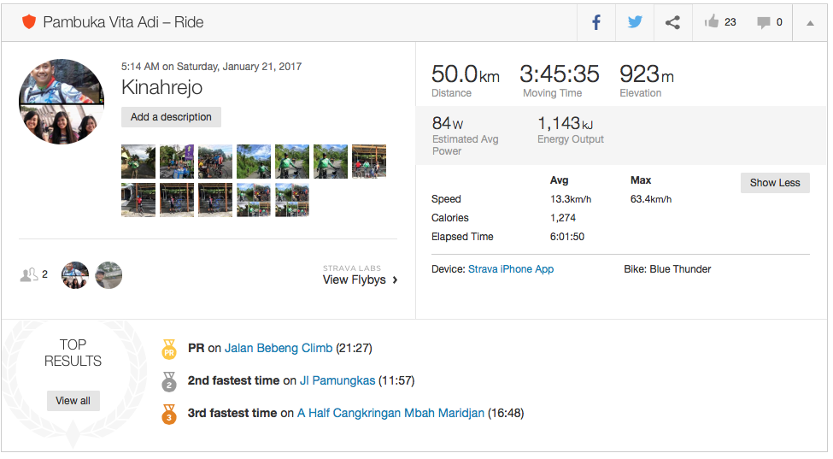
Task: Click the gold PR medal icon
Action: pos(169,349)
